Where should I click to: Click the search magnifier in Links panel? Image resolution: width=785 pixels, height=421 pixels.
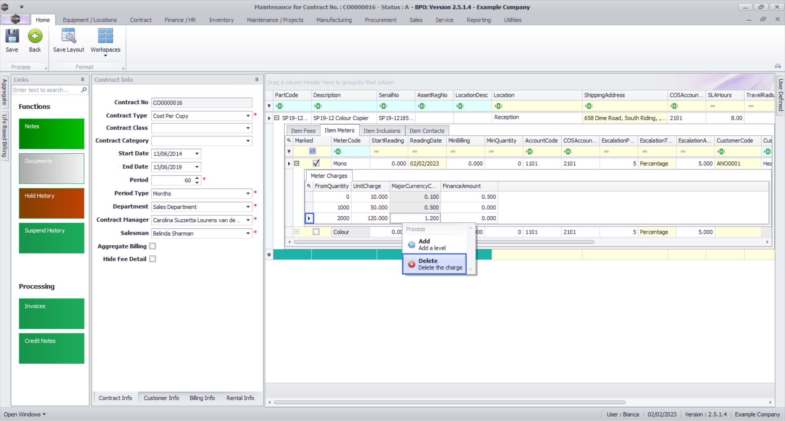point(84,90)
